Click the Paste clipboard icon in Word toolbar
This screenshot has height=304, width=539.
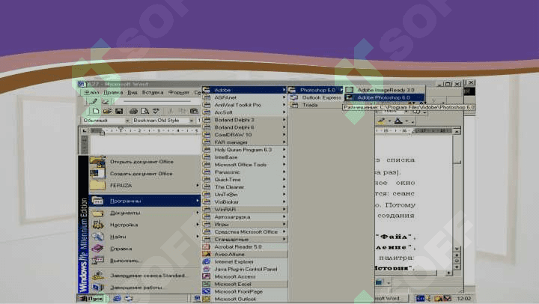pos(194,111)
